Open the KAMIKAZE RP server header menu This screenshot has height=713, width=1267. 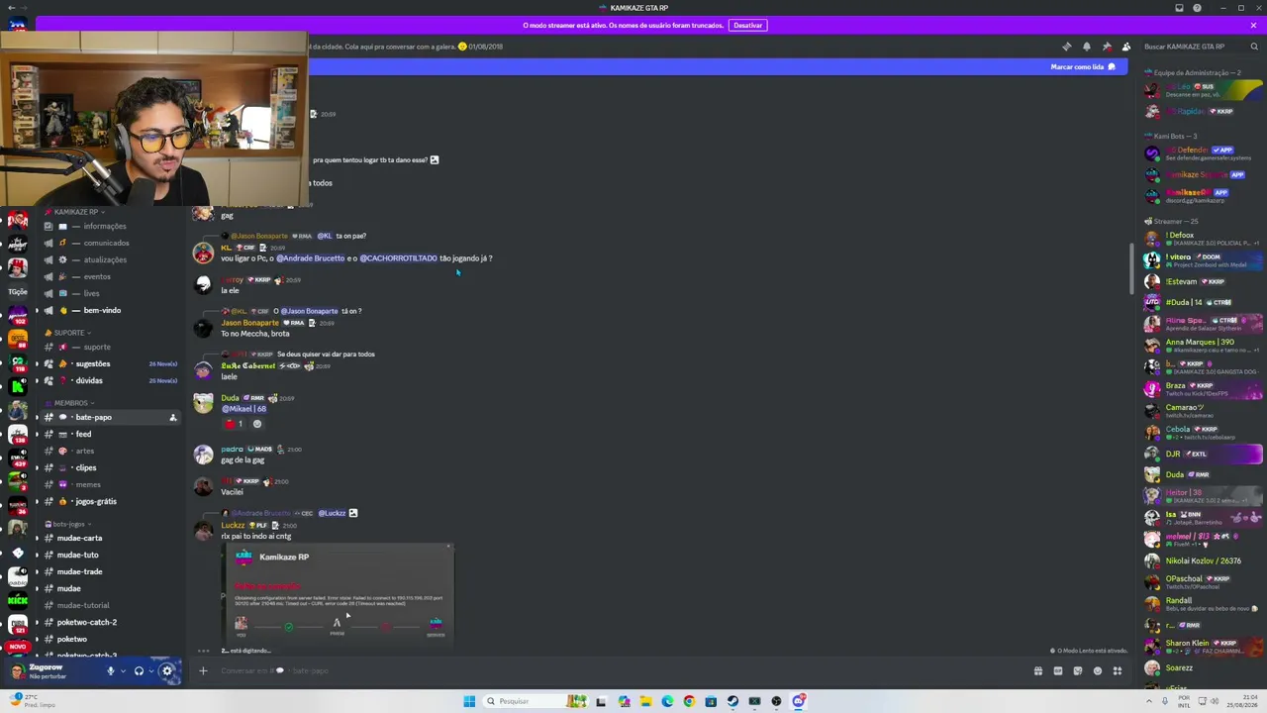click(75, 212)
